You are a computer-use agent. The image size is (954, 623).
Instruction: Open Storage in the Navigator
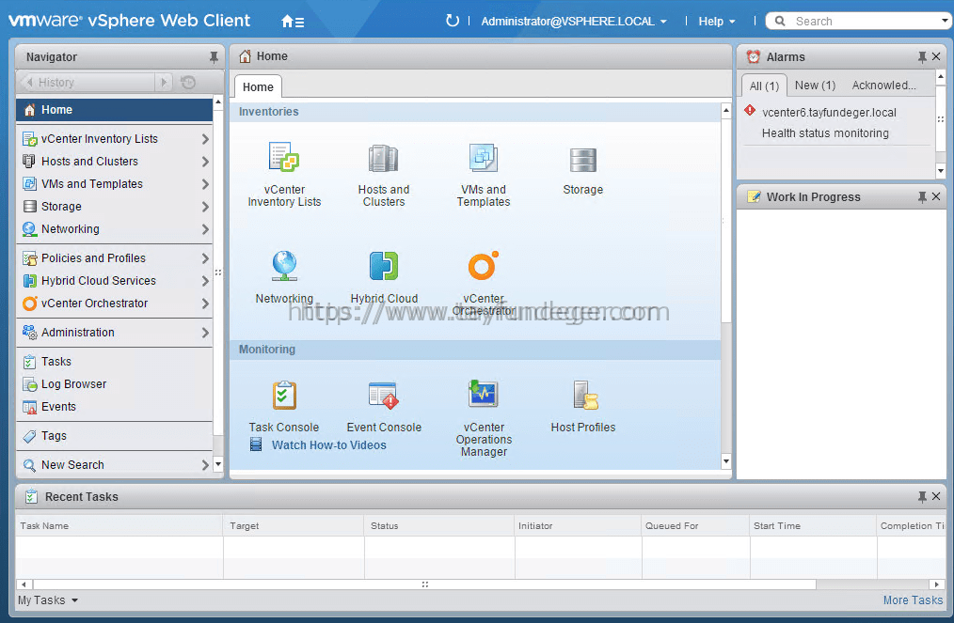pos(115,207)
